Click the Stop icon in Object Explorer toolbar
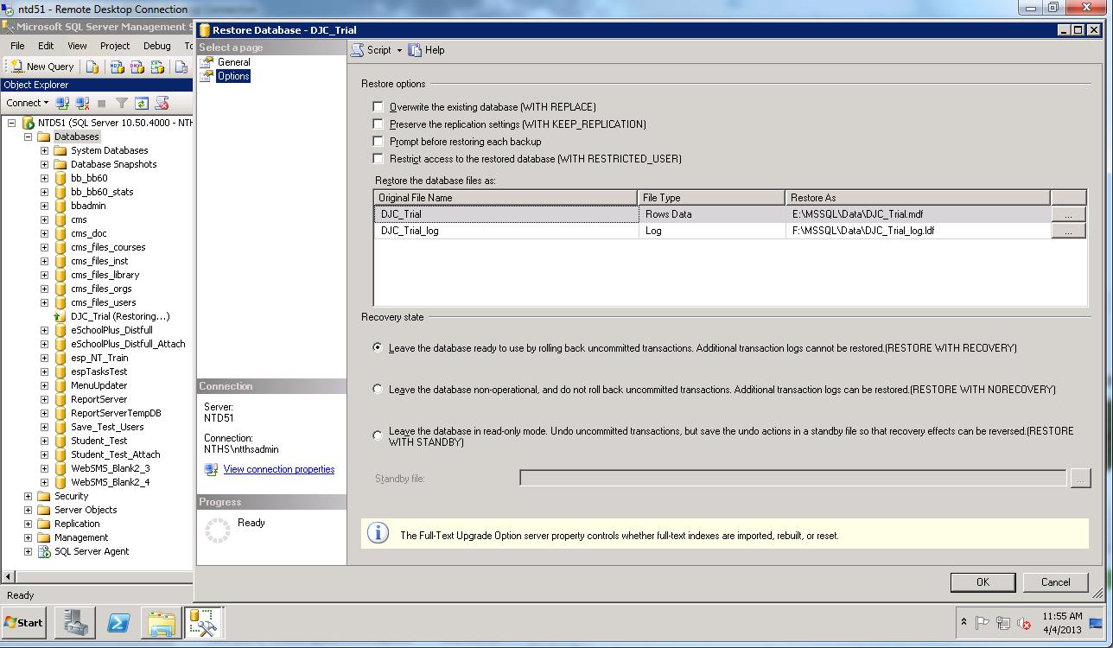This screenshot has width=1113, height=648. tap(102, 103)
